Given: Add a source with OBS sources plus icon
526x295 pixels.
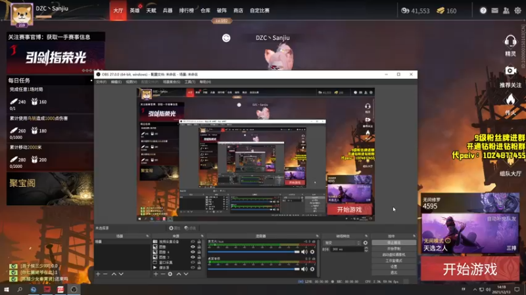Looking at the screenshot, I should point(156,274).
